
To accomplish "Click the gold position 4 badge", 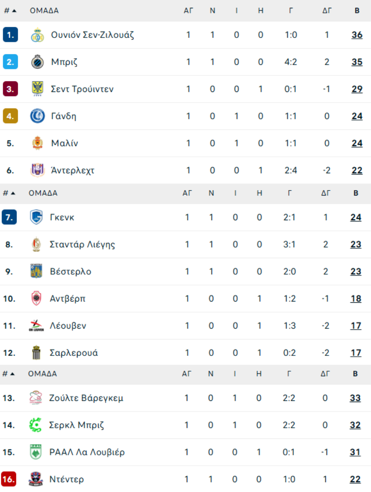I will click(x=10, y=116).
